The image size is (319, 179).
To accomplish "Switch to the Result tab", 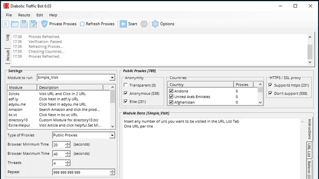I will (8, 56).
